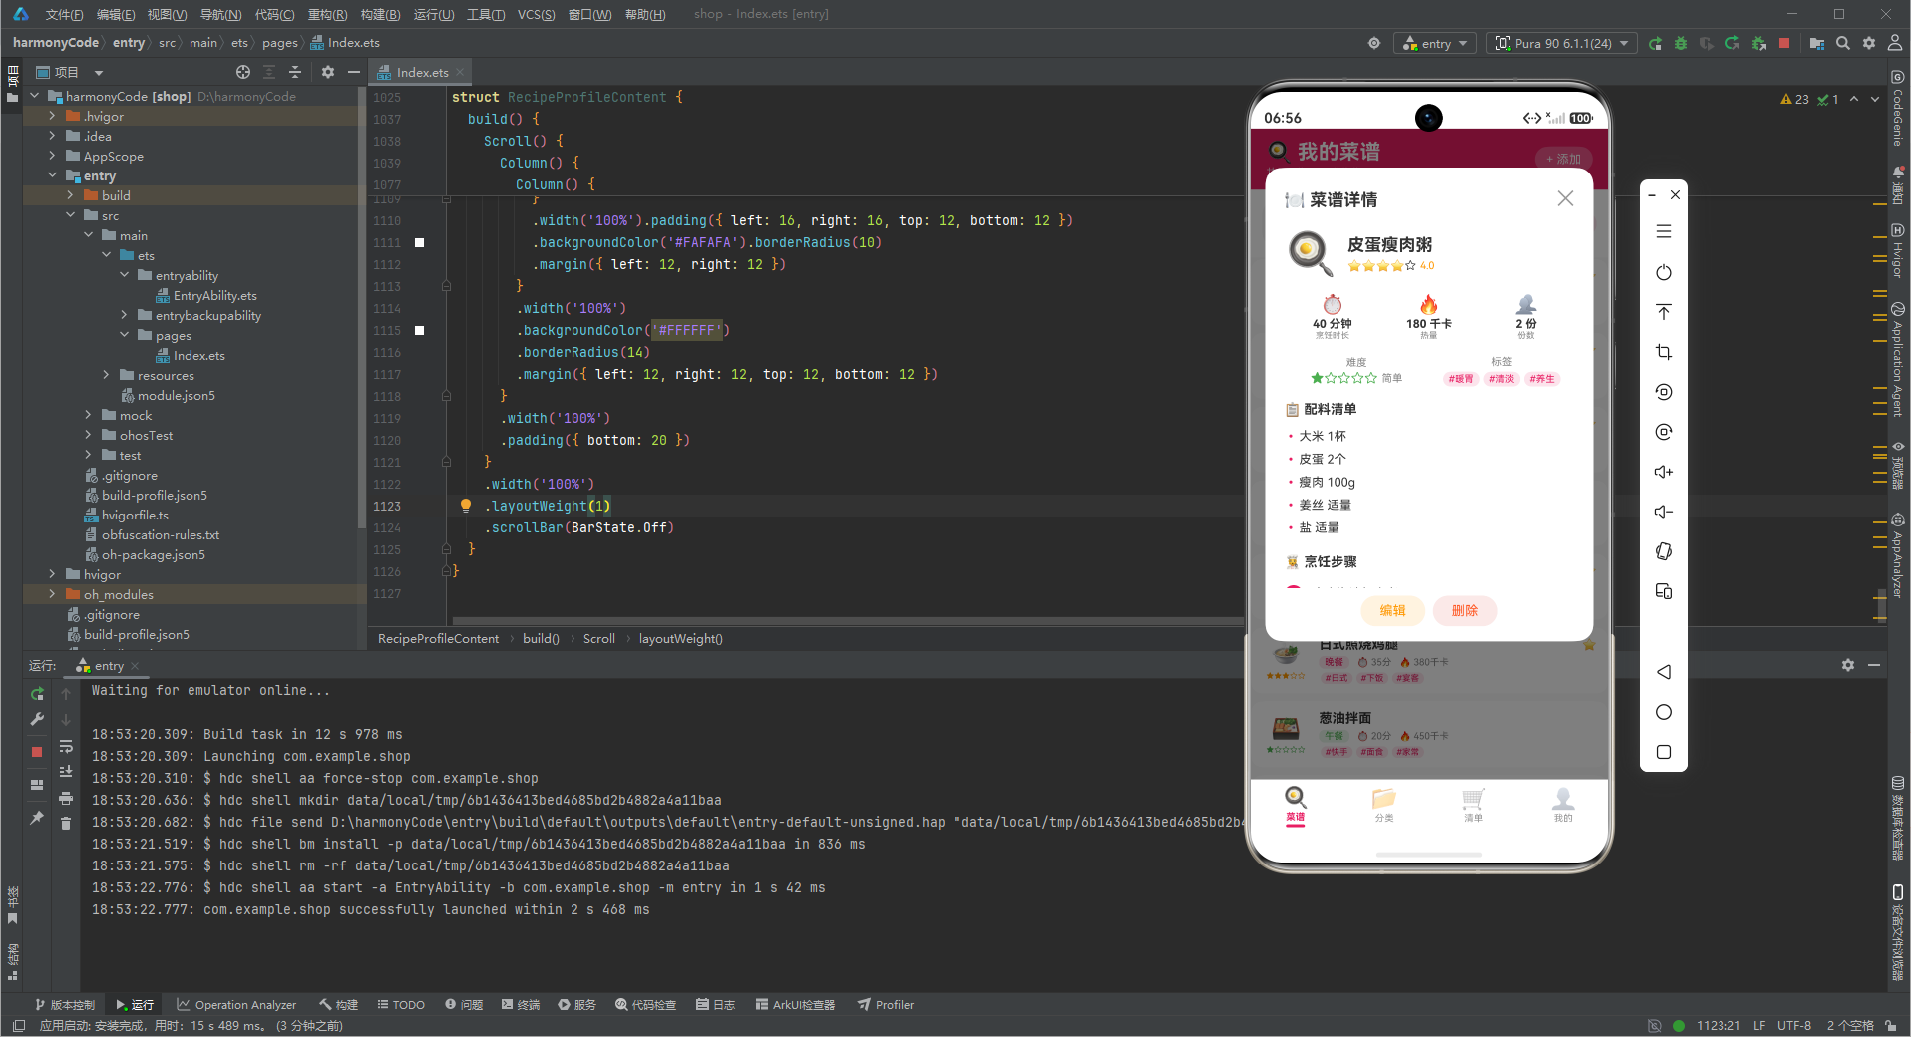Toggle scroll-to-end in the Run console
1911x1037 pixels.
66,772
